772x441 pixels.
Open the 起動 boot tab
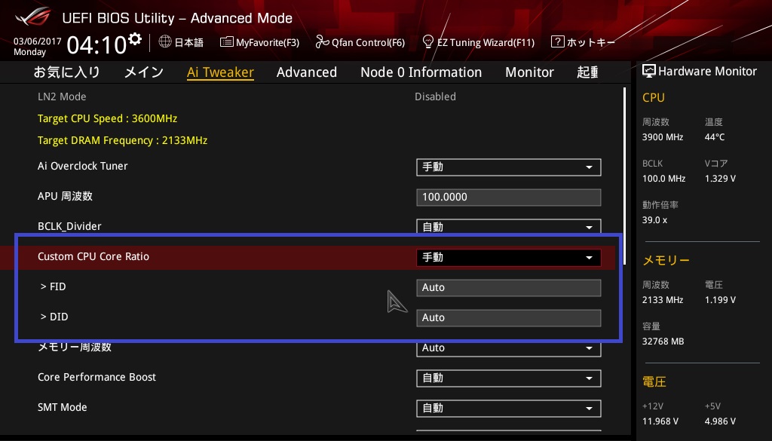click(587, 72)
